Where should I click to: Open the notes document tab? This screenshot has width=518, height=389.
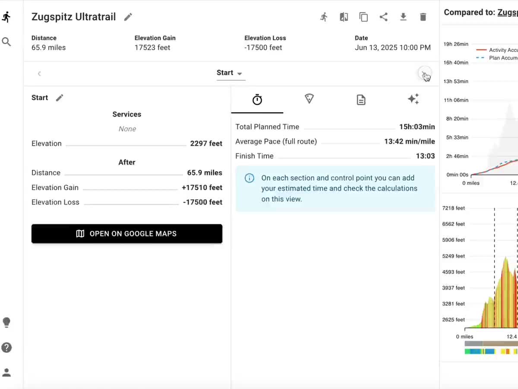[x=361, y=100]
